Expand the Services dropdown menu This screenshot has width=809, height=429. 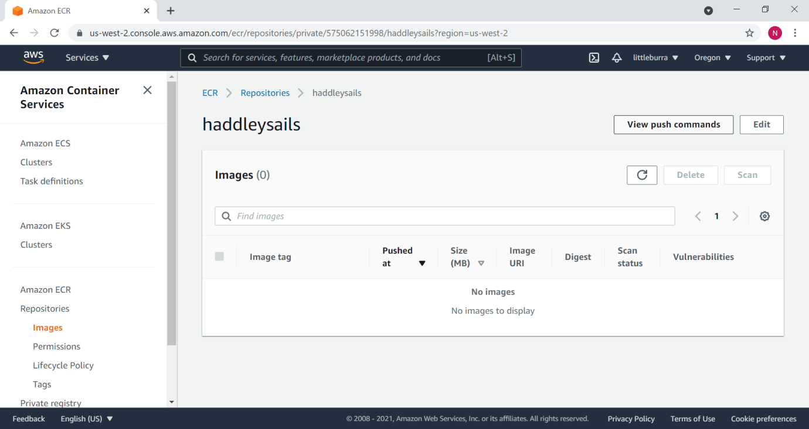pyautogui.click(x=87, y=57)
